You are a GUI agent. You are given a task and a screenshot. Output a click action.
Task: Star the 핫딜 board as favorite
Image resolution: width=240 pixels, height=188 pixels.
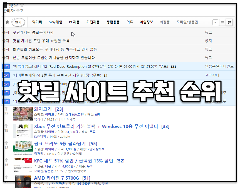pos(22,5)
